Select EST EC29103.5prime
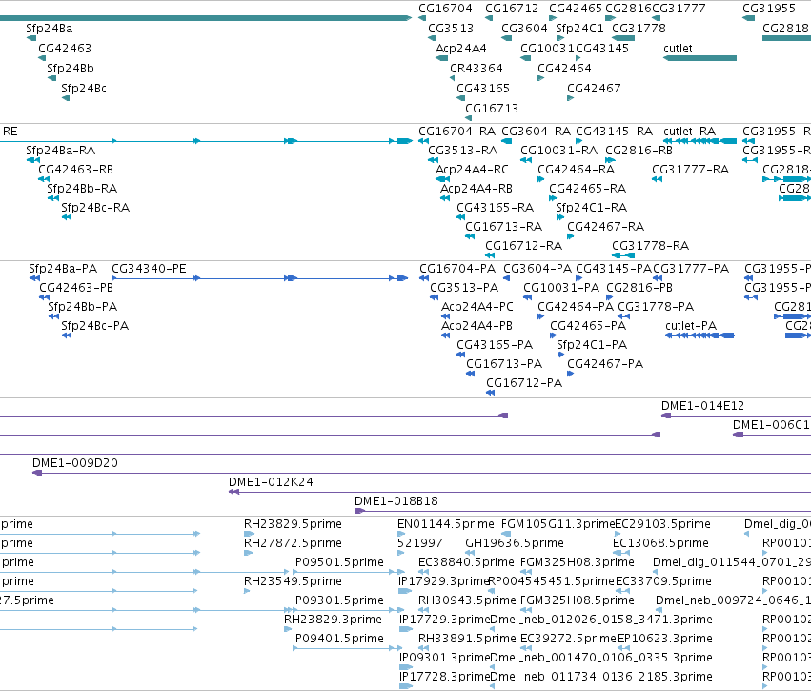The width and height of the screenshot is (811, 691). coord(662,524)
